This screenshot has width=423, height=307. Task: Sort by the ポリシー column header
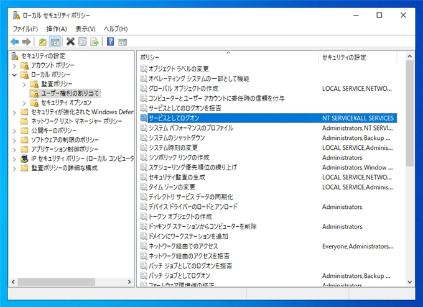coord(228,57)
